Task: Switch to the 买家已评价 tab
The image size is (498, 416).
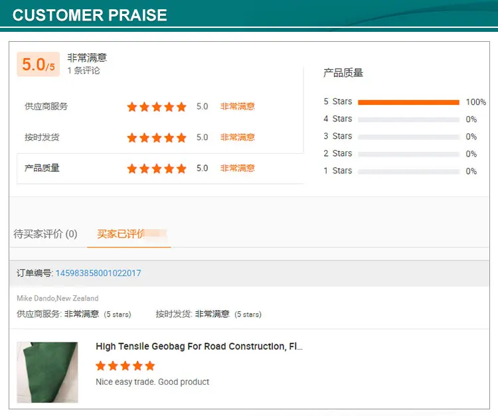Action: coord(129,234)
